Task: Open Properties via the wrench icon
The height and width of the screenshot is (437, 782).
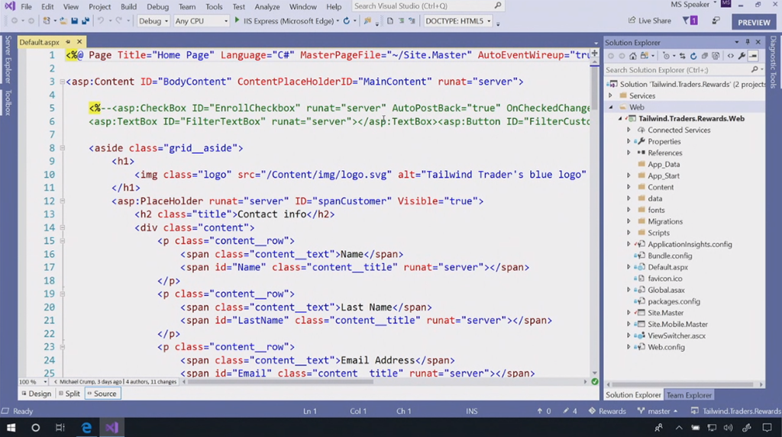Action: [742, 56]
